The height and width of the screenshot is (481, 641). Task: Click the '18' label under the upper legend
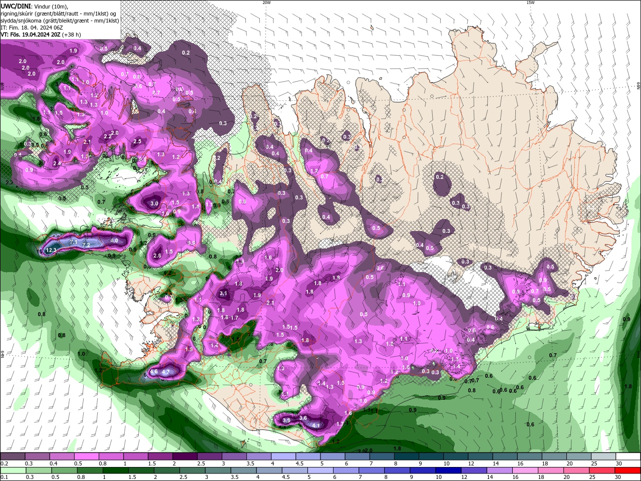coord(544,463)
